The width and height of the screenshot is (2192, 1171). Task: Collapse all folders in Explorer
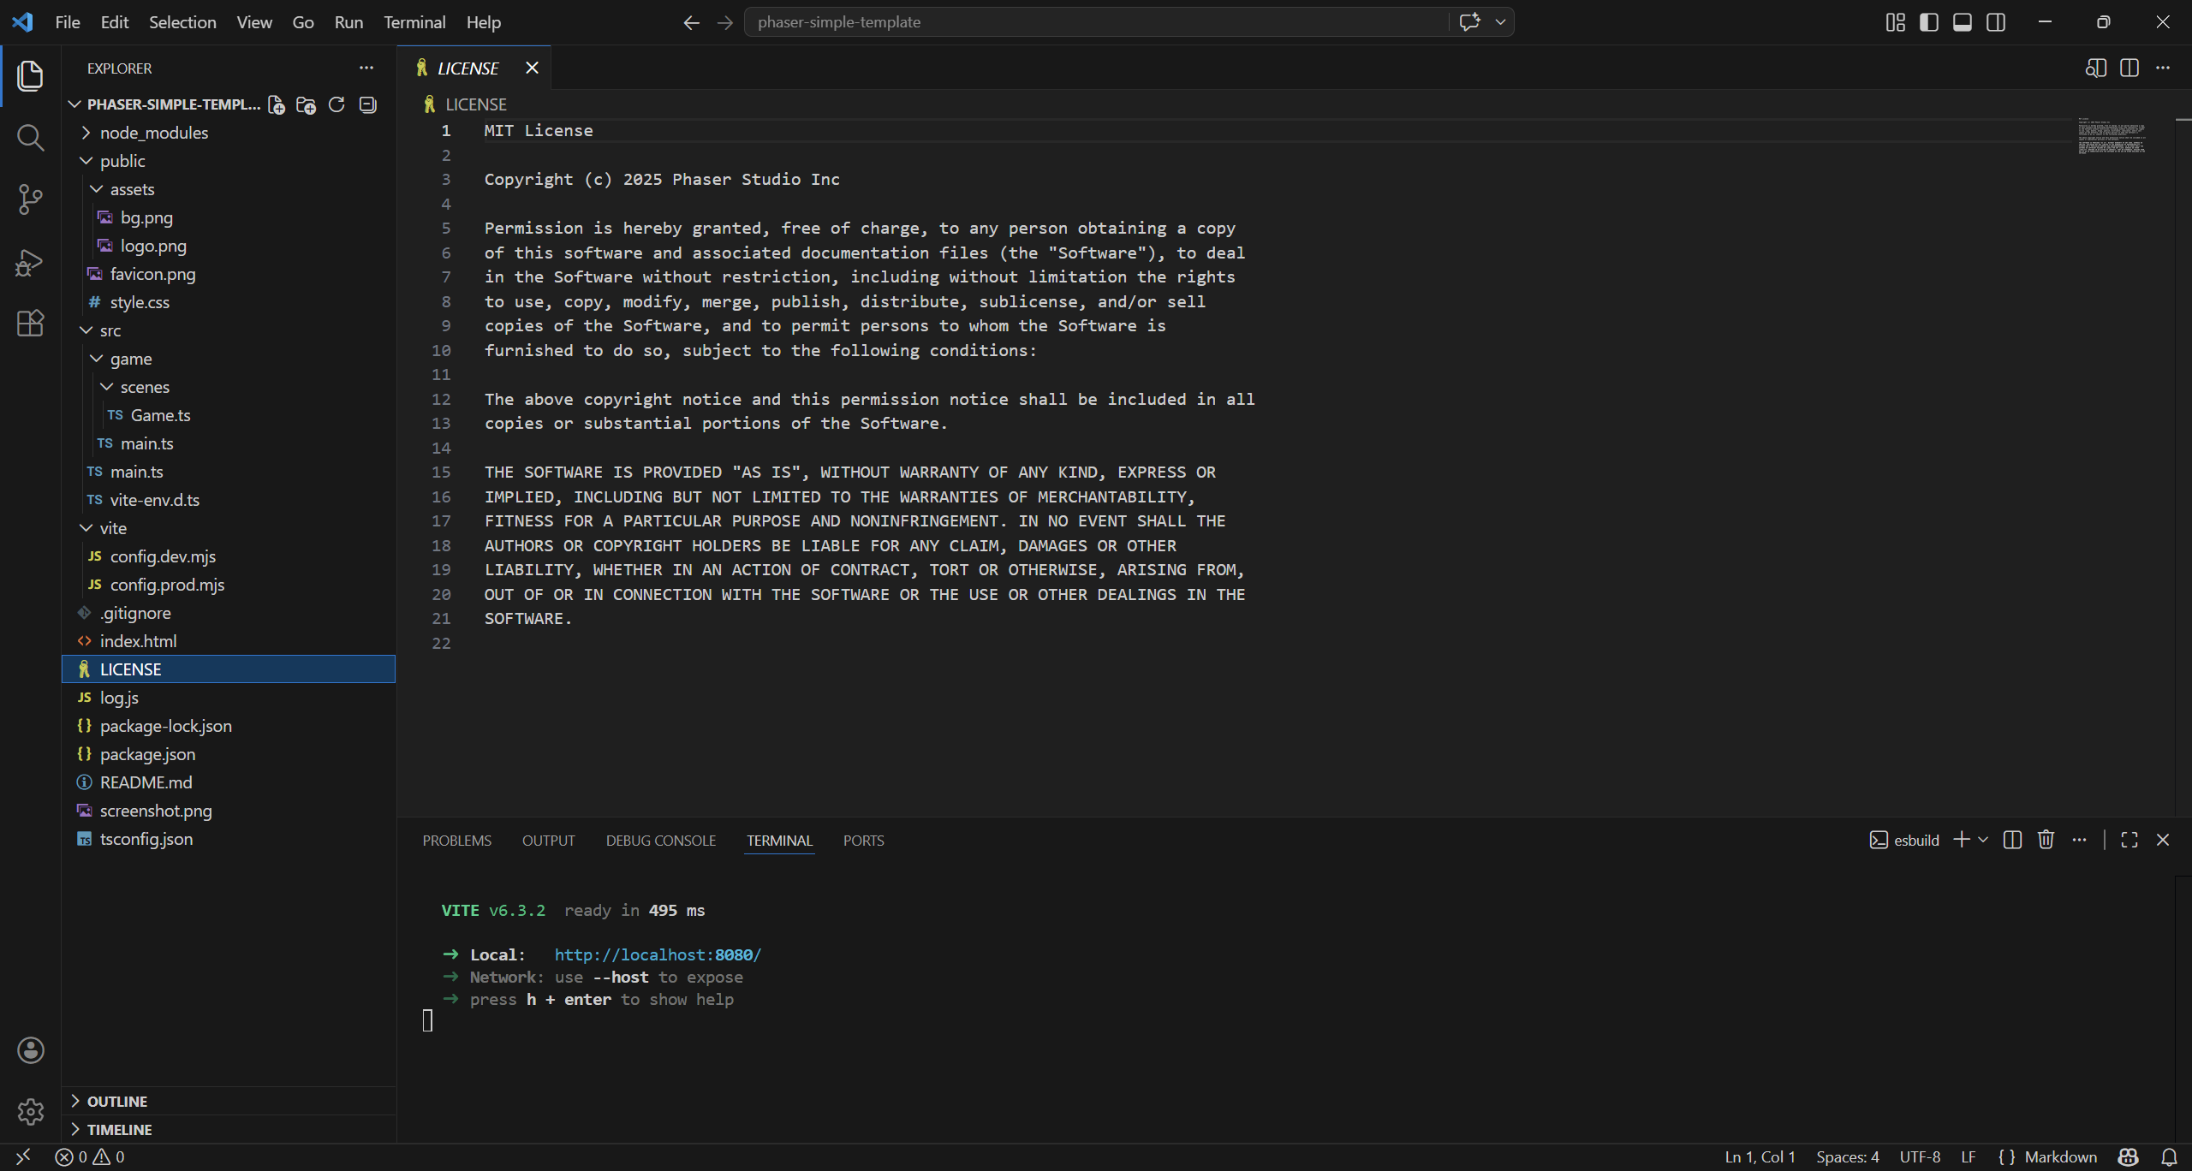[x=368, y=104]
